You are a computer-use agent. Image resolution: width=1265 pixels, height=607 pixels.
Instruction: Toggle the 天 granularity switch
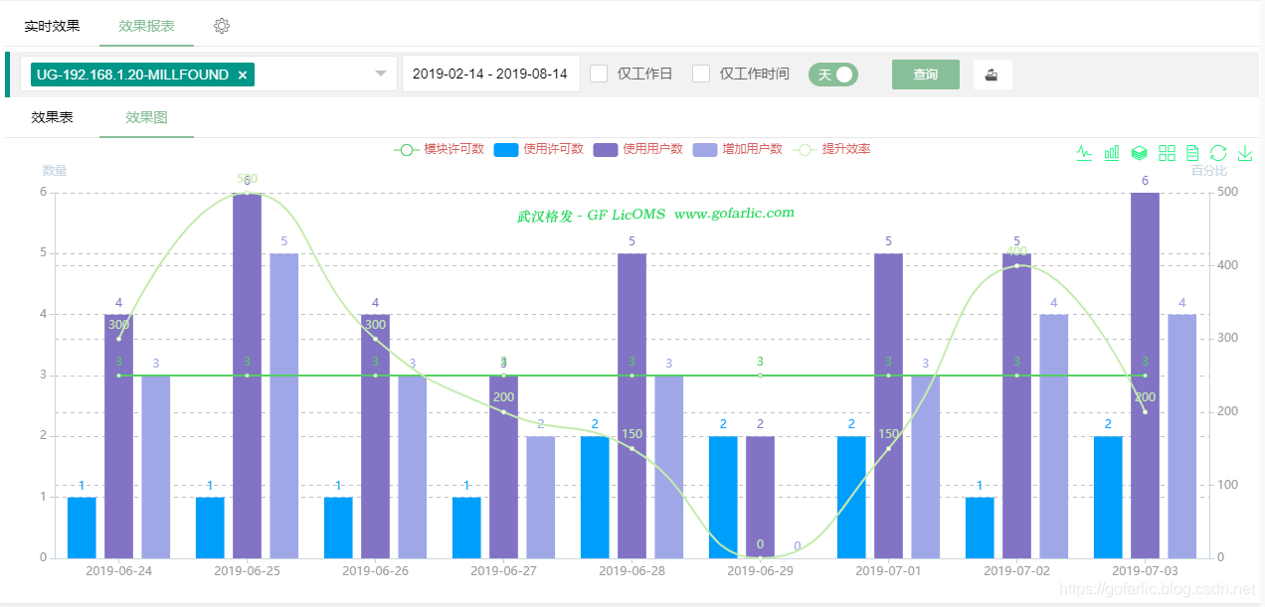click(x=833, y=75)
